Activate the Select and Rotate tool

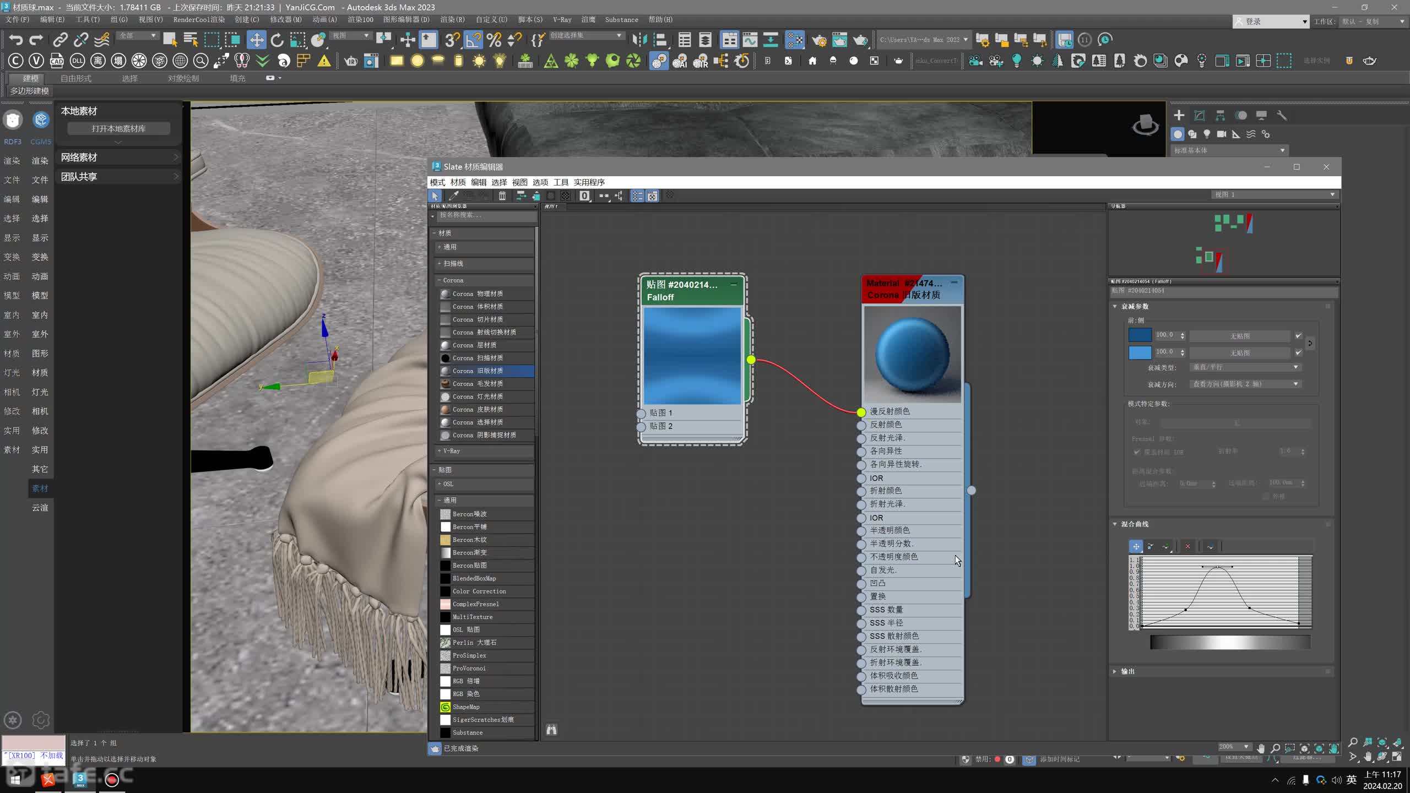(x=276, y=40)
